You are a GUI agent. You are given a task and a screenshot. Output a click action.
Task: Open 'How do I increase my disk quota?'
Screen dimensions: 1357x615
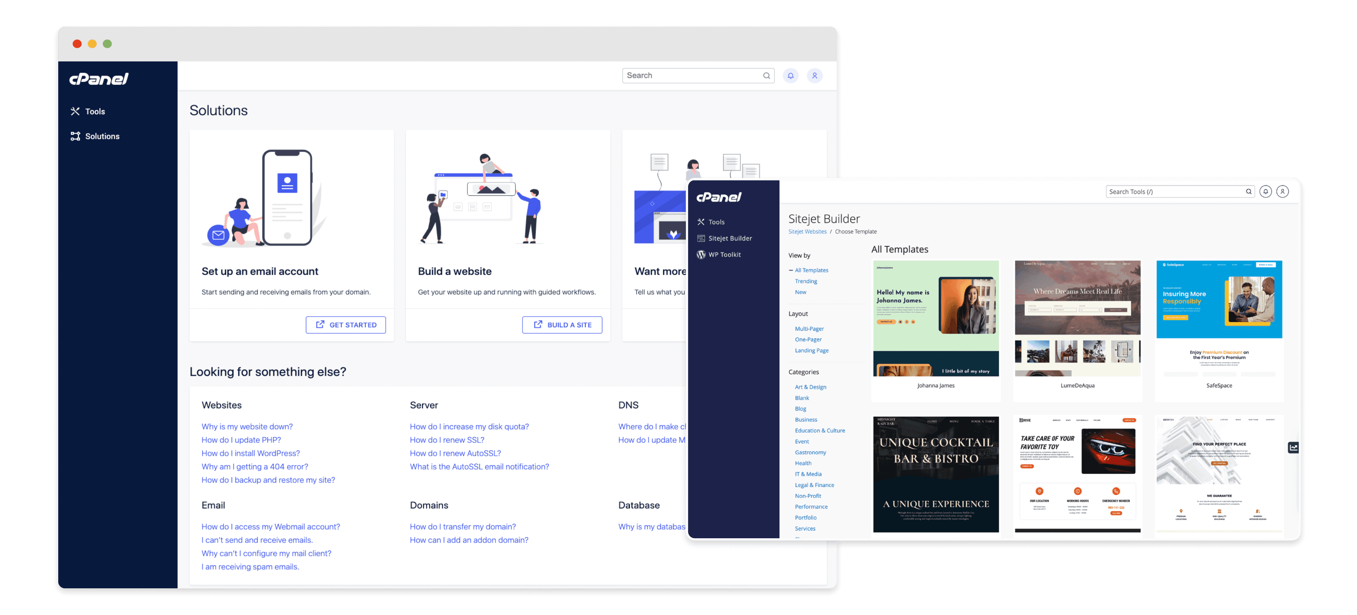469,427
